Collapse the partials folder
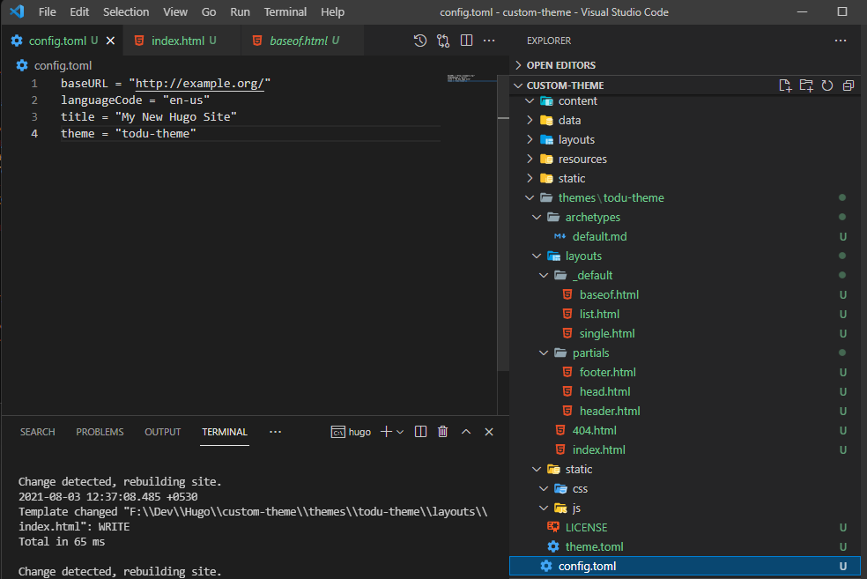867x579 pixels. pyautogui.click(x=590, y=353)
